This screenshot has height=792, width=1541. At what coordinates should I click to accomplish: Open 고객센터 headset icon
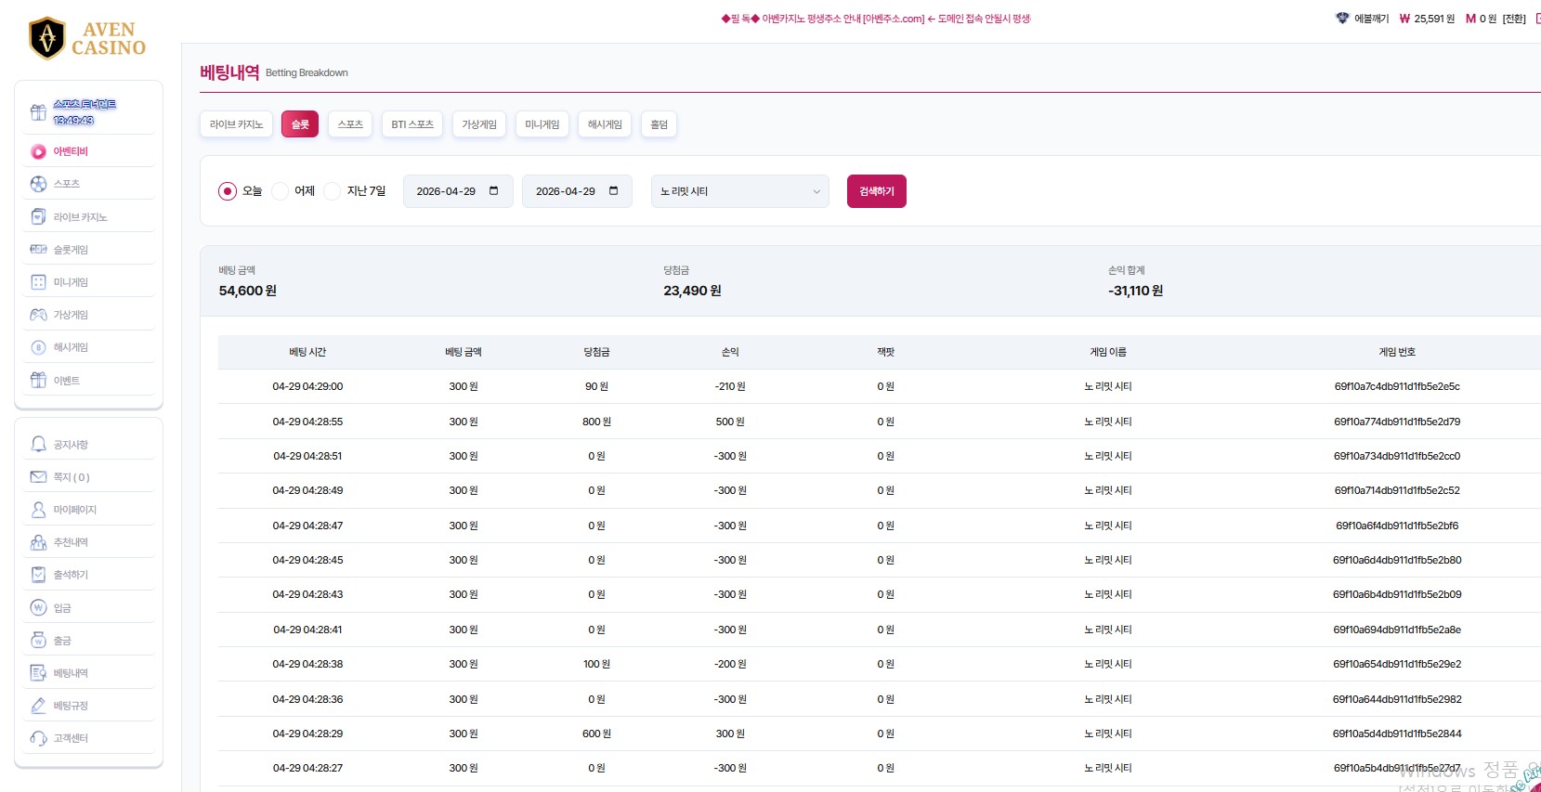coord(38,738)
